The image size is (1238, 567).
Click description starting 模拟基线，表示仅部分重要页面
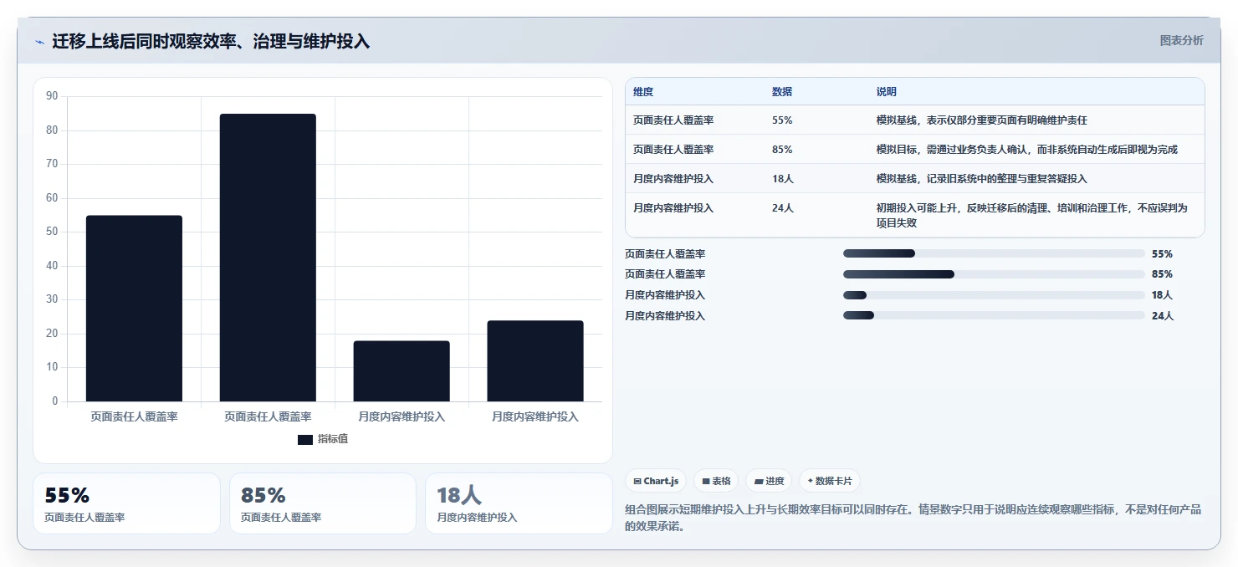(981, 120)
